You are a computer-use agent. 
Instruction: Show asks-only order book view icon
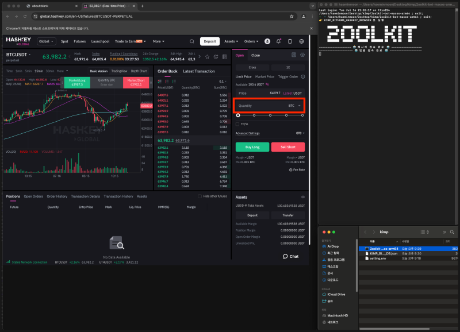[167, 82]
